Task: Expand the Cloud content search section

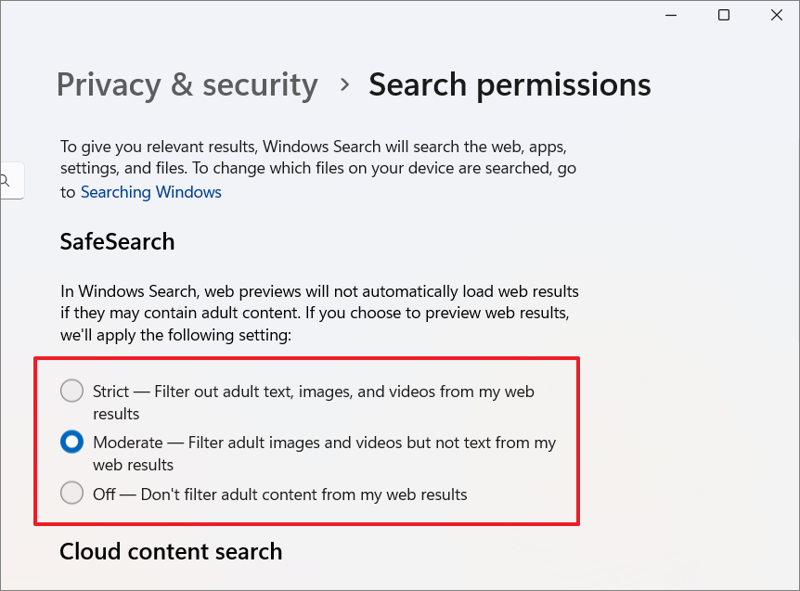Action: (x=171, y=551)
